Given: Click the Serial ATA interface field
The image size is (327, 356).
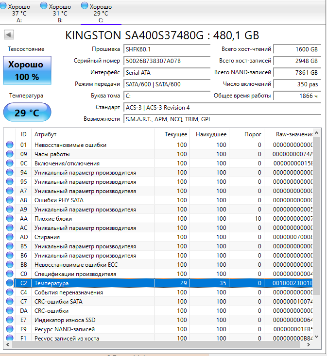Looking at the screenshot, I should tap(167, 73).
